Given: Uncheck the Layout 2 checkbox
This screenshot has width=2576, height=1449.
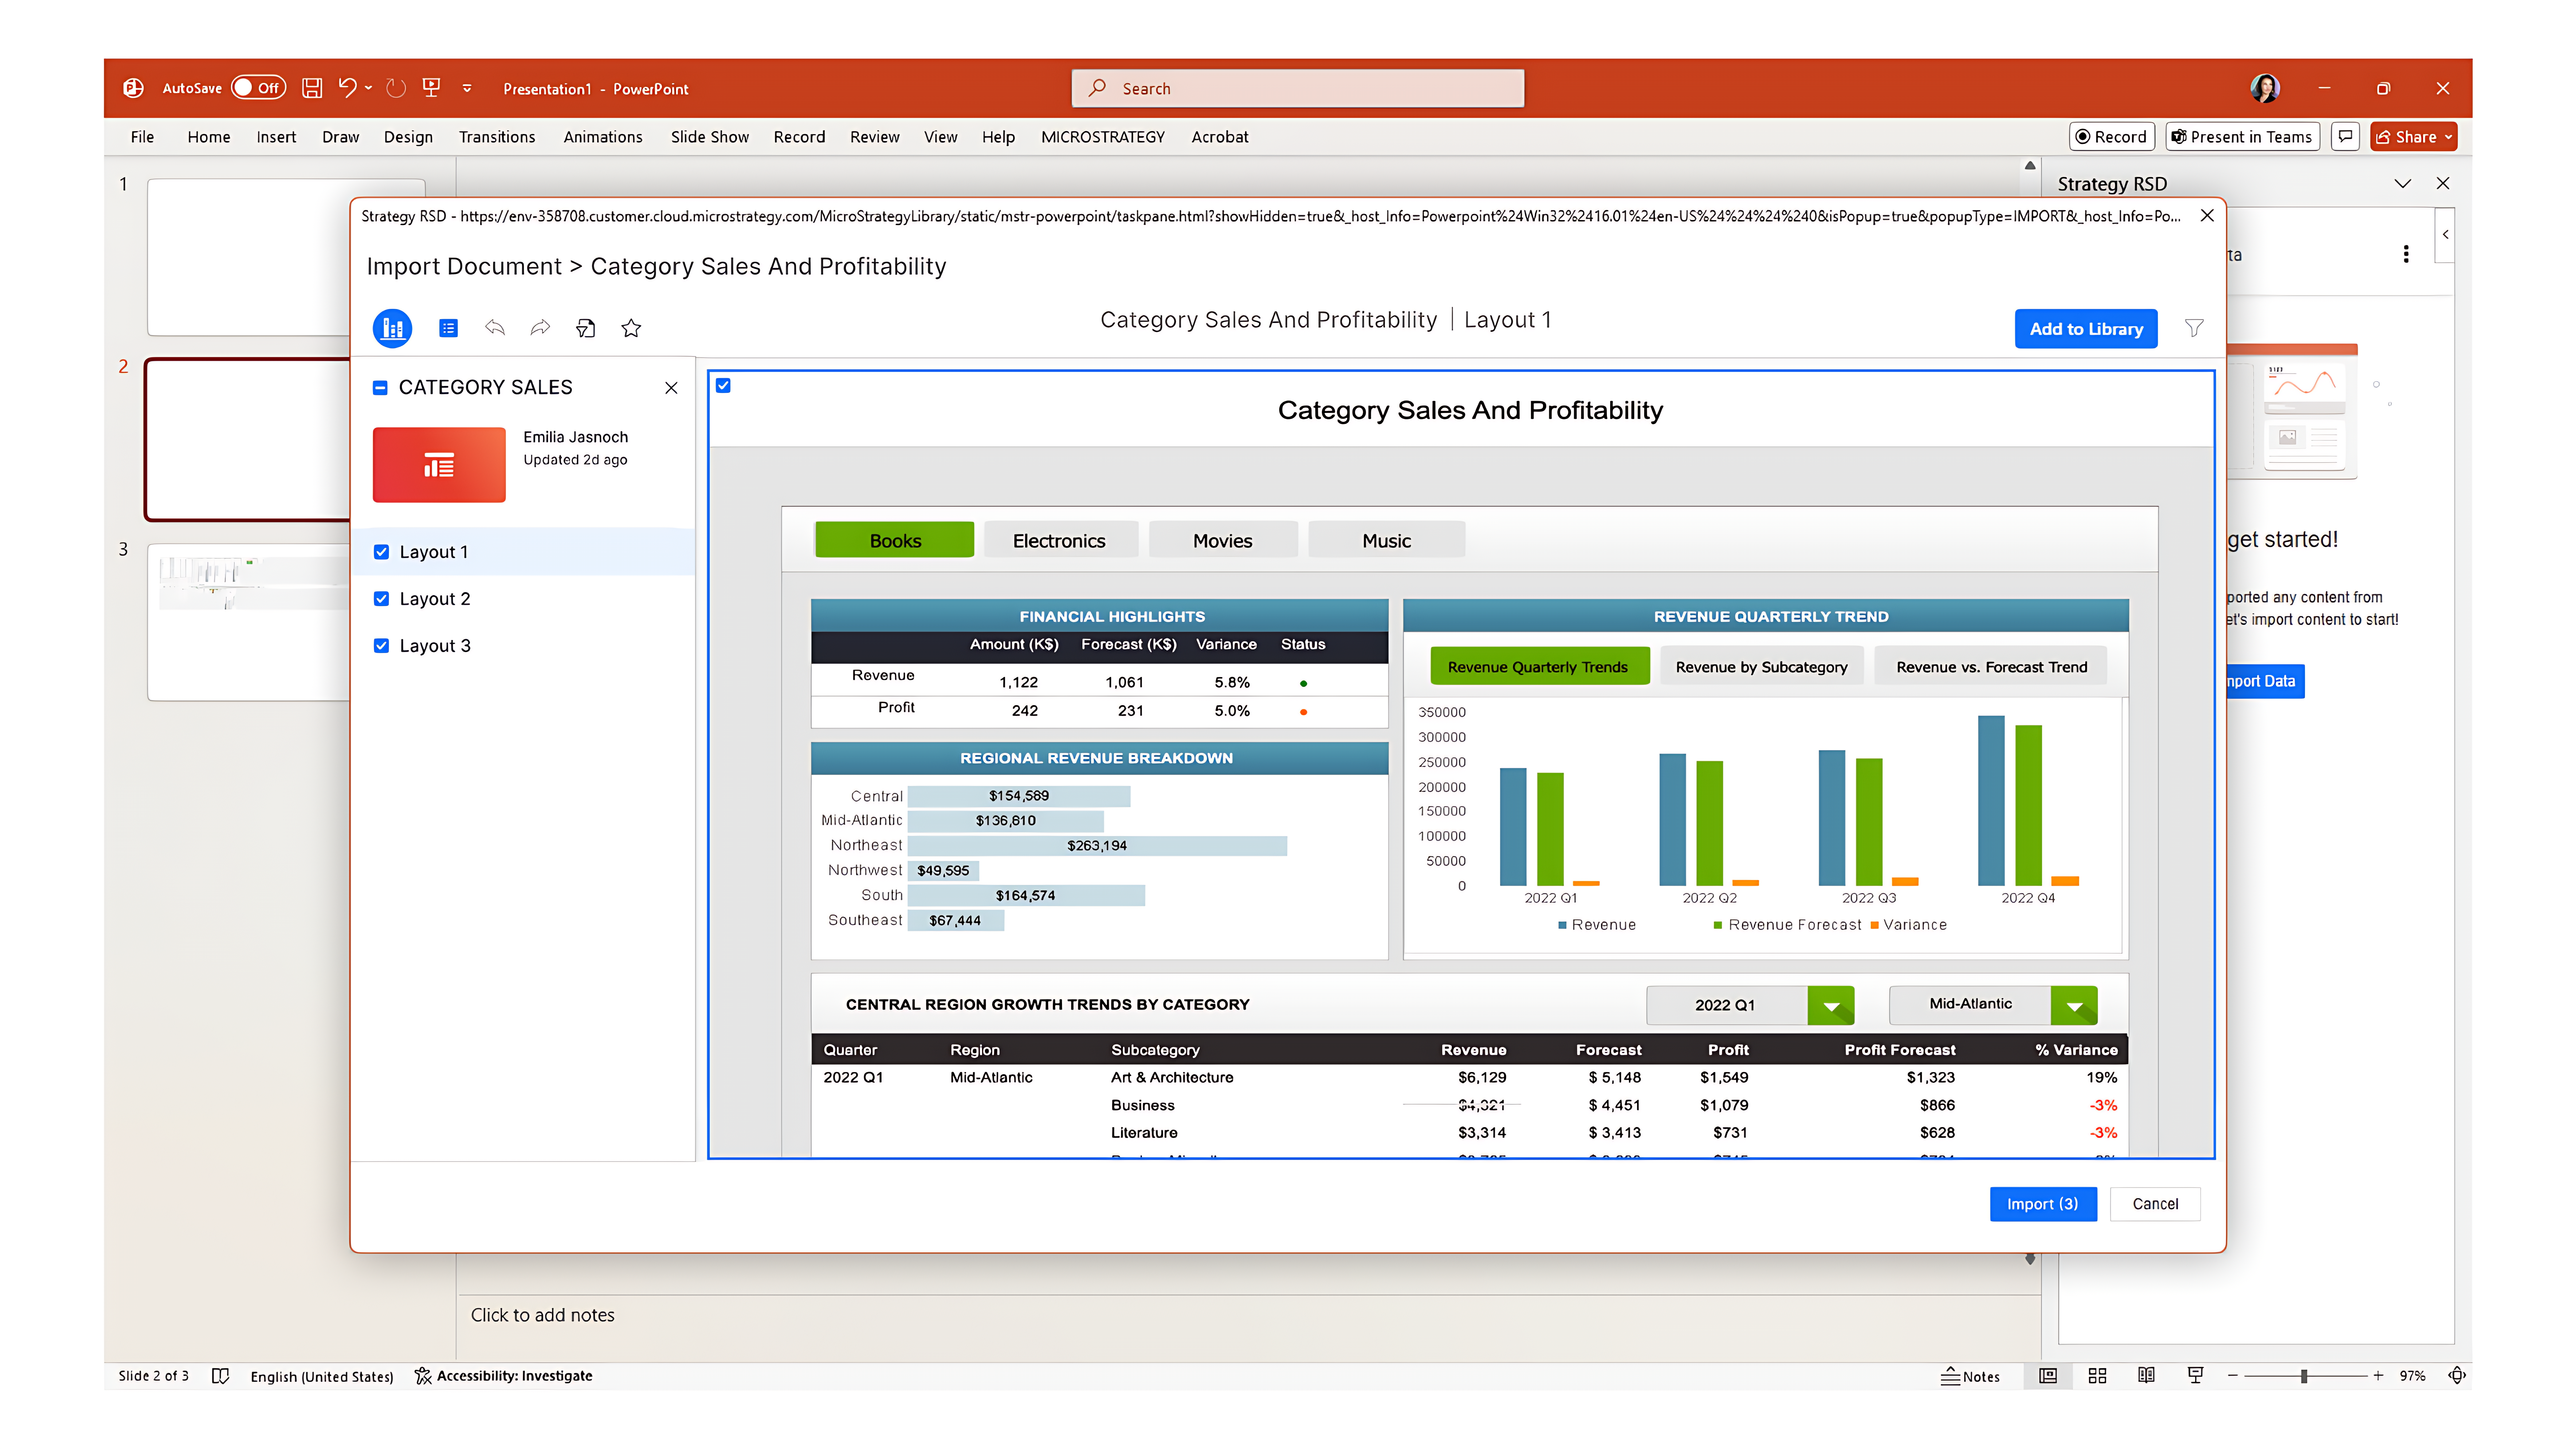Looking at the screenshot, I should click(381, 599).
